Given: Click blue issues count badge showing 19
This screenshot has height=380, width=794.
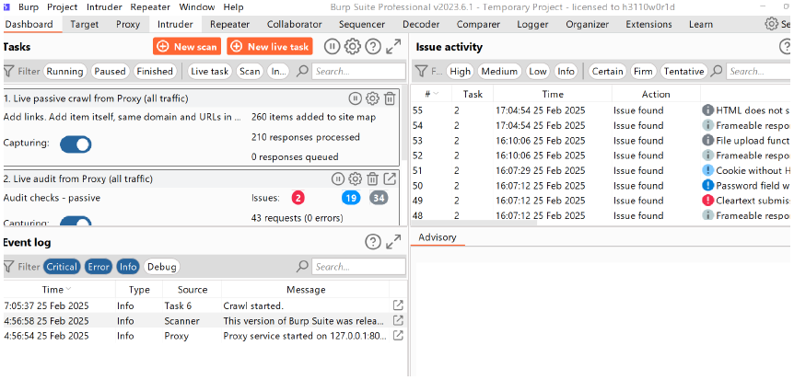Looking at the screenshot, I should pyautogui.click(x=351, y=198).
